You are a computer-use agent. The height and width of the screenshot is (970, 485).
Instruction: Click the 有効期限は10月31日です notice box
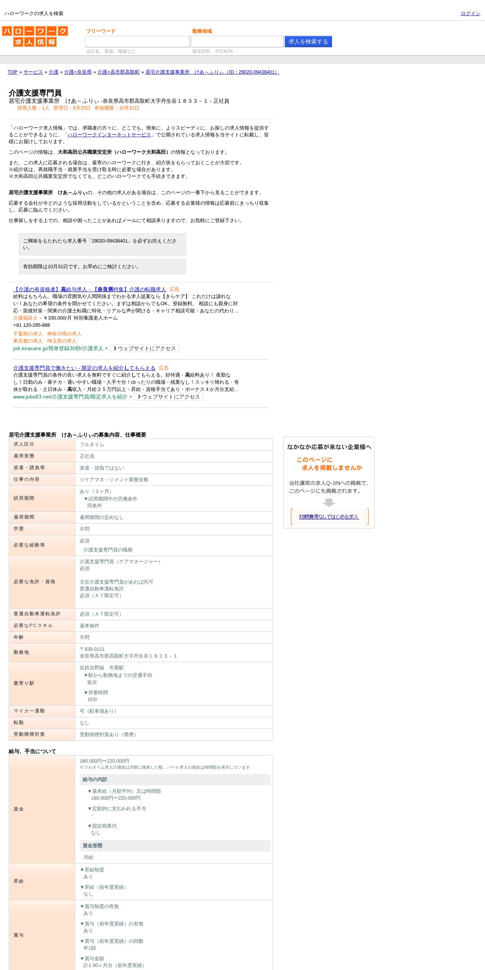[102, 267]
